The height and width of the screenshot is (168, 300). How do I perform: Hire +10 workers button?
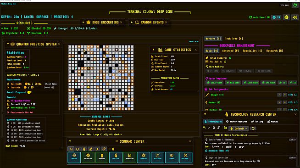click(245, 71)
